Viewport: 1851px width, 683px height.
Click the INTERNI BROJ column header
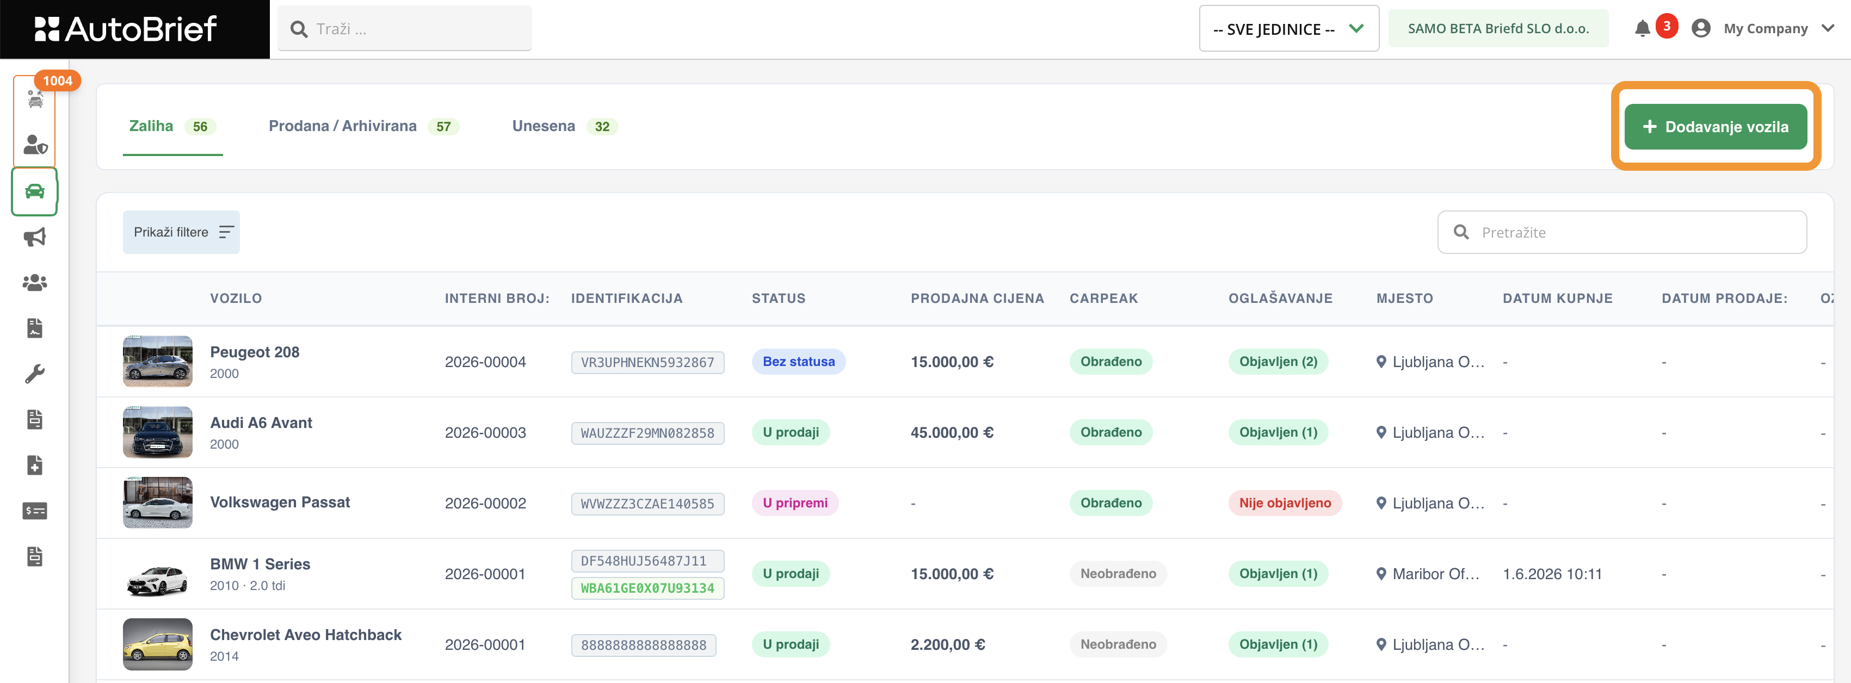point(497,298)
